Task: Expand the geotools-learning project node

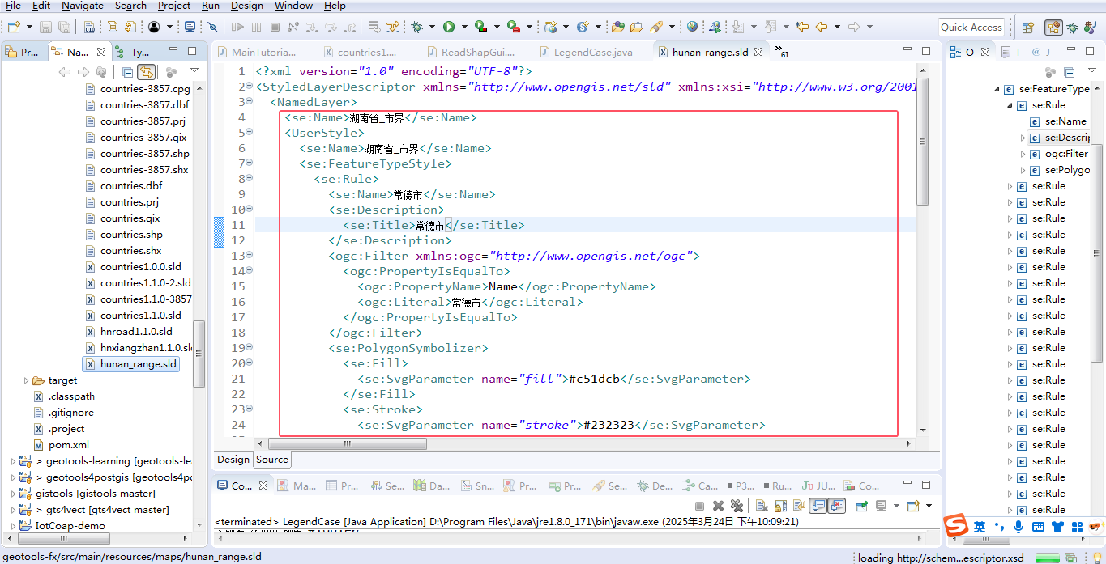Action: click(13, 461)
